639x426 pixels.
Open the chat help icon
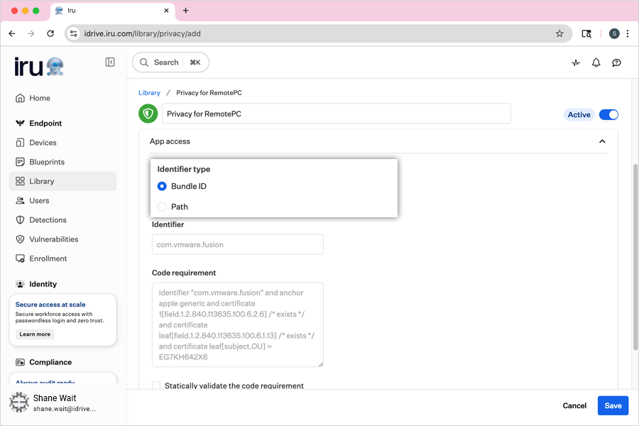617,62
